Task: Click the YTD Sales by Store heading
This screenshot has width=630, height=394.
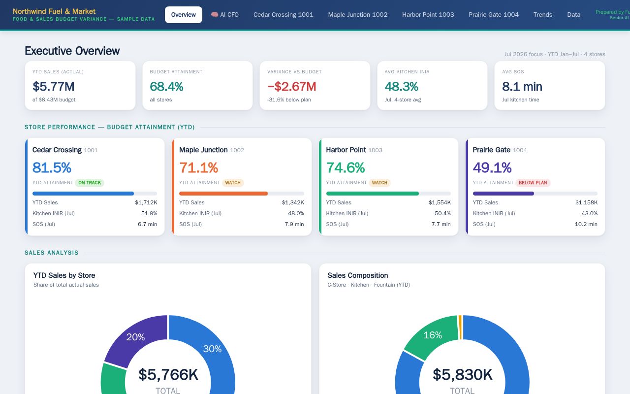Action: (x=64, y=275)
